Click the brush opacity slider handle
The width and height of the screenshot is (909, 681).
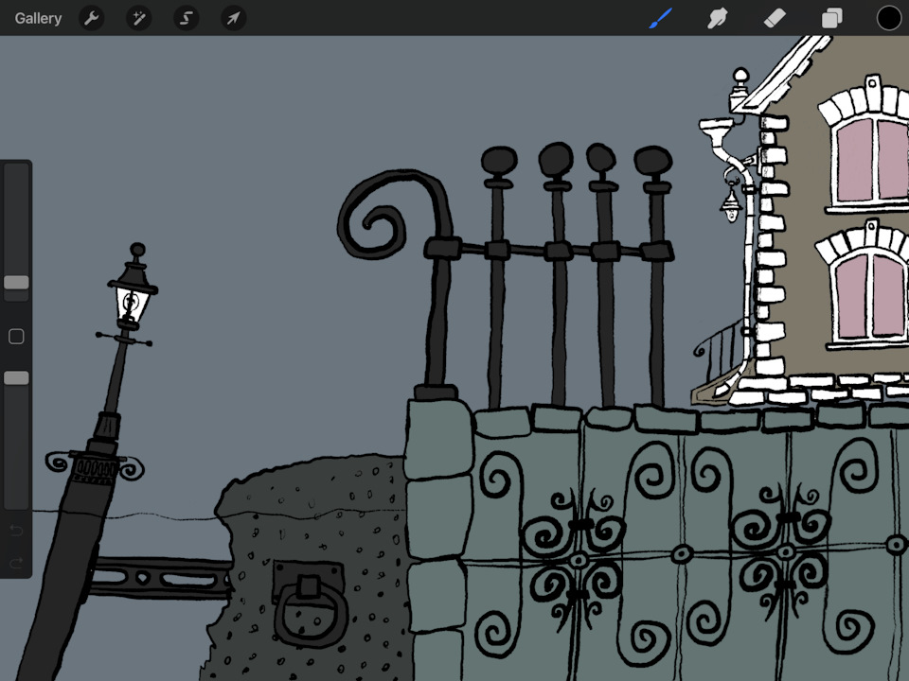16,378
